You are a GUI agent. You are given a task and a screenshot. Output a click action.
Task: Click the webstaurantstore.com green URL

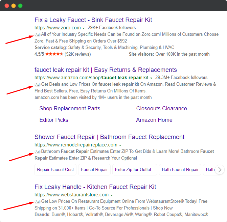[71, 195]
